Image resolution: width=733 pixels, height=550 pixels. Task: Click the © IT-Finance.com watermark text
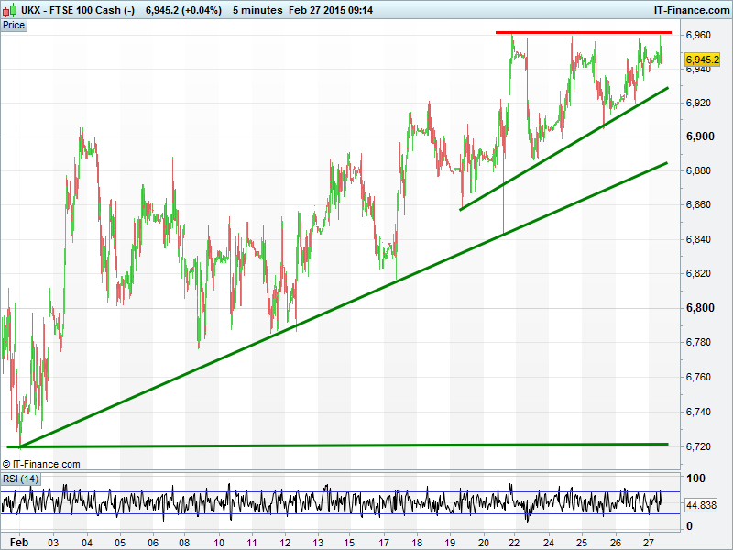[42, 464]
